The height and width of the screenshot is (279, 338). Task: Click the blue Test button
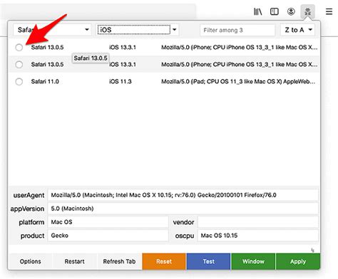point(208,261)
